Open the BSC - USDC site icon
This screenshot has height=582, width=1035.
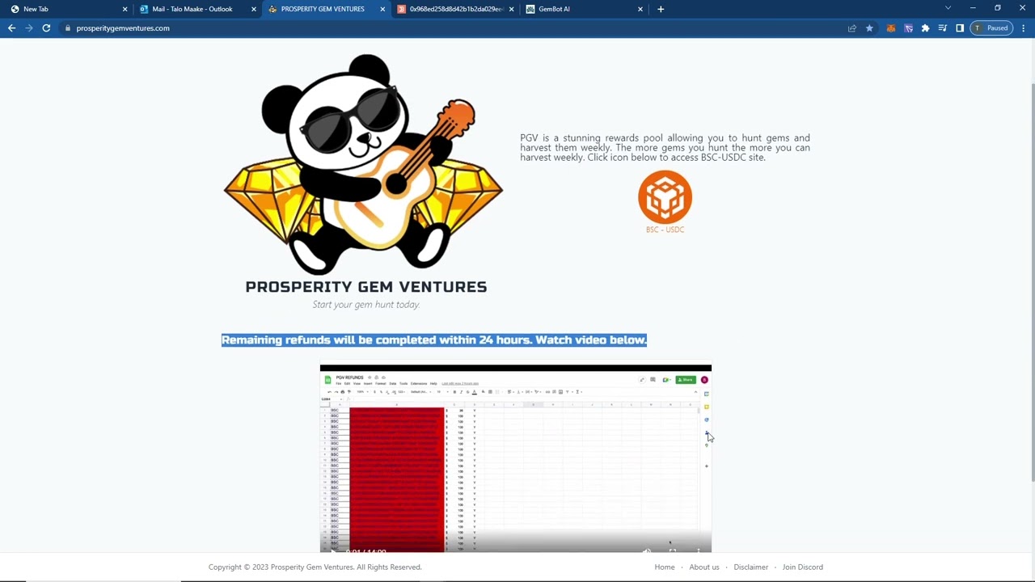click(665, 196)
